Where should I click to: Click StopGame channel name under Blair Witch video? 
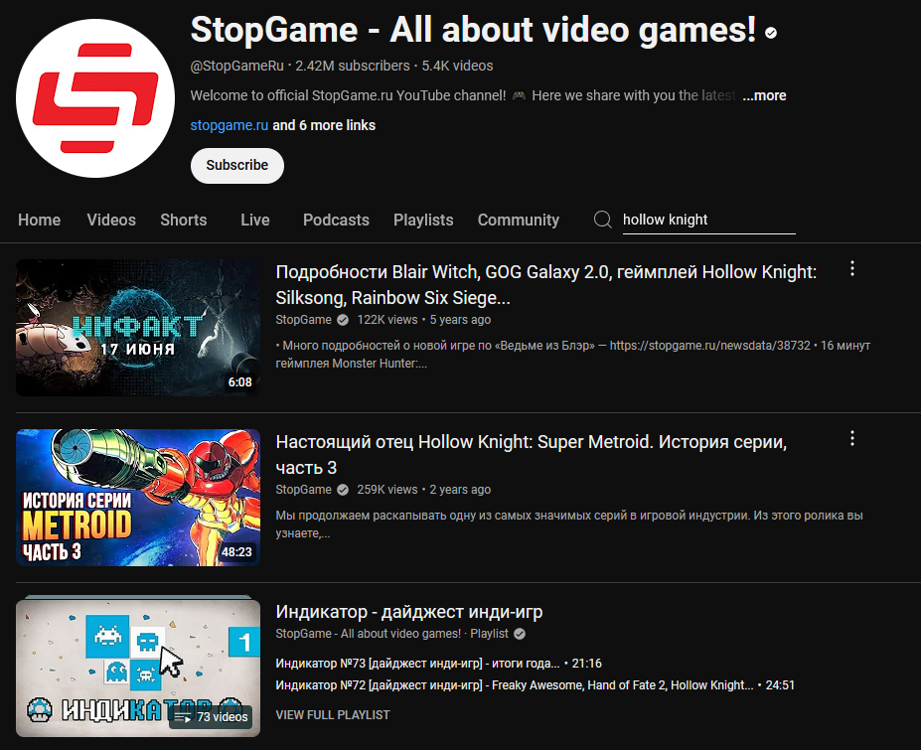[x=304, y=320]
